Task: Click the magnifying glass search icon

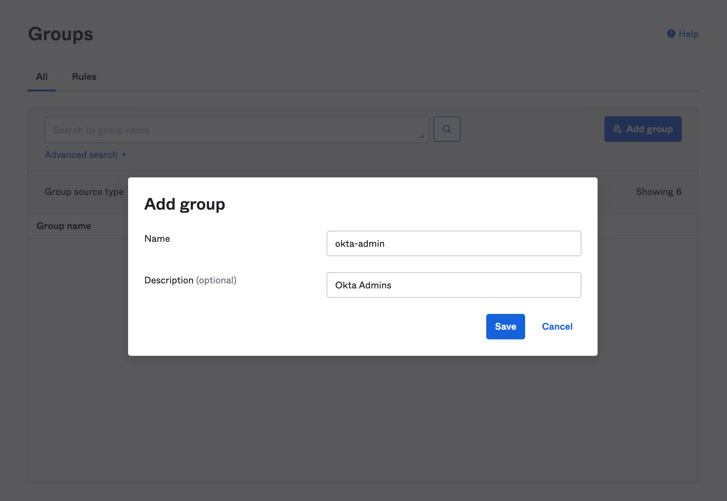Action: coord(447,129)
